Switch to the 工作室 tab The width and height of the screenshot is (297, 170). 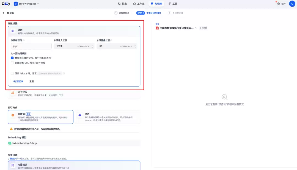(139, 4)
